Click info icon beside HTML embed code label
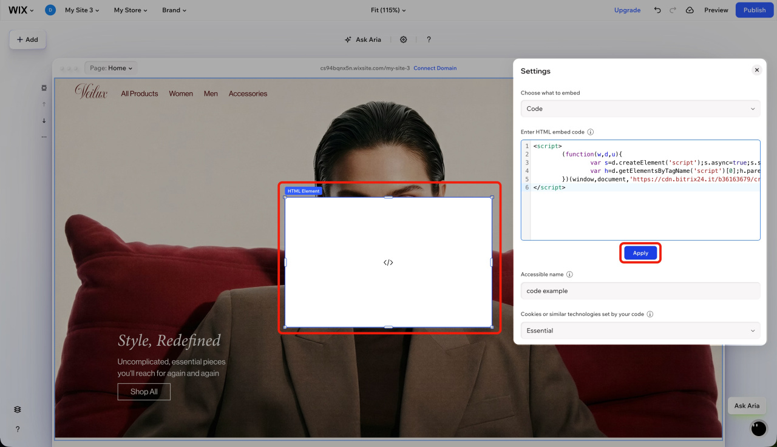This screenshot has width=777, height=447. (590, 132)
